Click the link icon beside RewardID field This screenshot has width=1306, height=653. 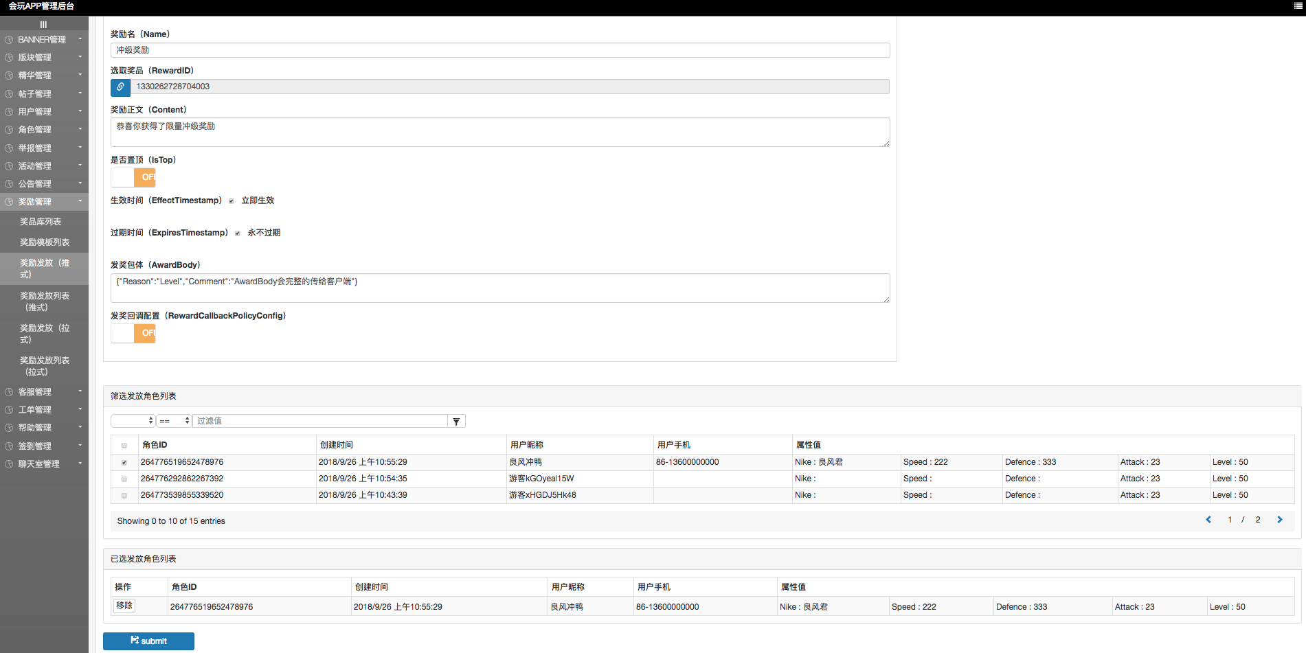click(x=120, y=87)
